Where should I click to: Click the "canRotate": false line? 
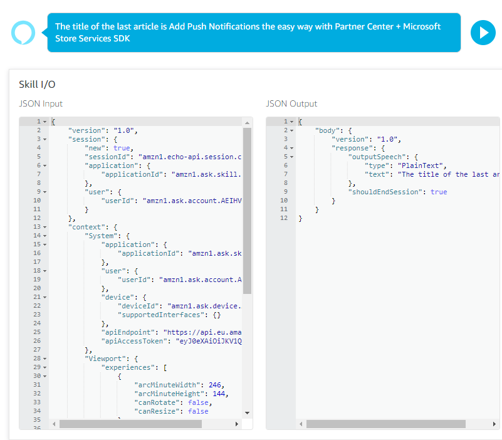tap(173, 402)
